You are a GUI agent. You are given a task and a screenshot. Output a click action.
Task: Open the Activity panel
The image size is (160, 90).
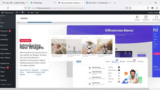click(137, 18)
